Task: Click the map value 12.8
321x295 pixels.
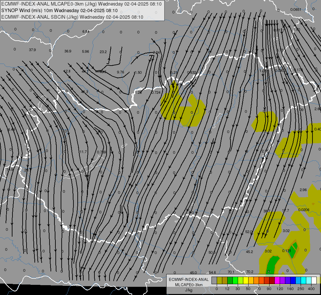Action: coord(67,71)
